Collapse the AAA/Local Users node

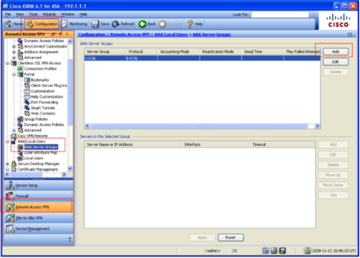pos(7,141)
